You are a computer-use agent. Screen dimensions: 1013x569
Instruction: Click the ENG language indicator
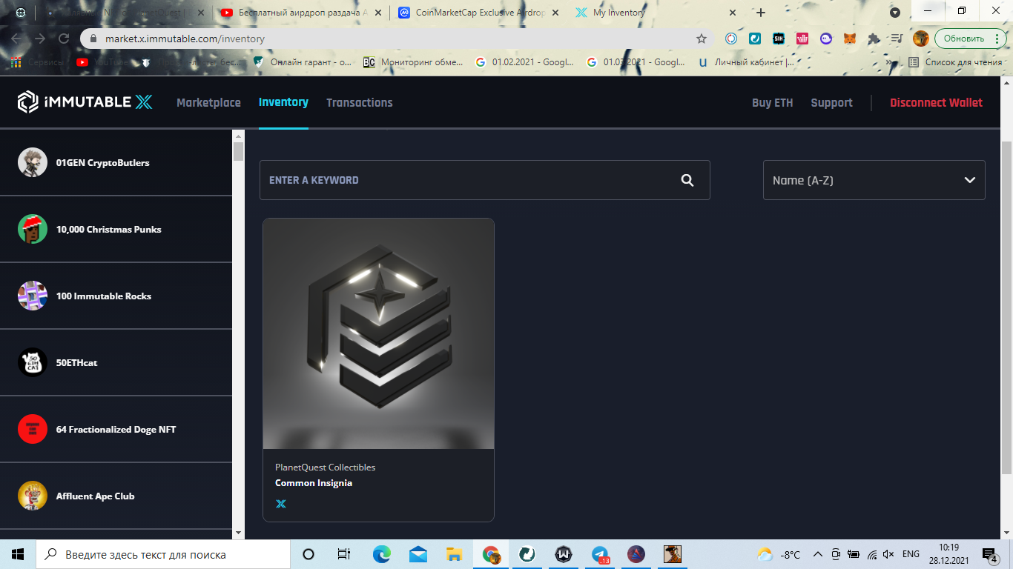(911, 554)
